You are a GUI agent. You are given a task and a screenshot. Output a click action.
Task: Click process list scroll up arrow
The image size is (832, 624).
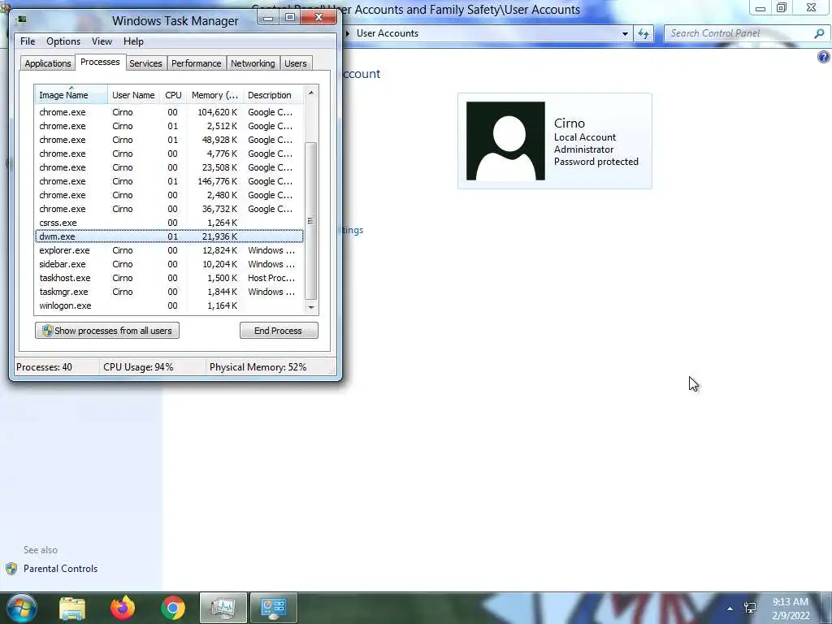tap(311, 93)
